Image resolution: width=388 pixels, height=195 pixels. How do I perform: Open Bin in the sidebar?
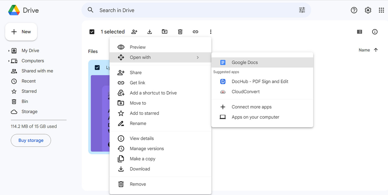pos(25,101)
